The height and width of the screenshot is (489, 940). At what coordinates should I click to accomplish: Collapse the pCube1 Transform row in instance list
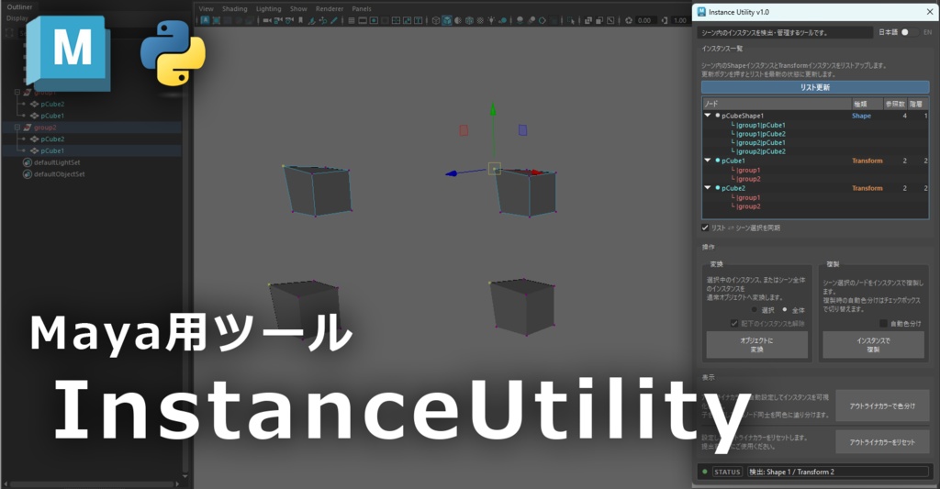click(x=708, y=161)
